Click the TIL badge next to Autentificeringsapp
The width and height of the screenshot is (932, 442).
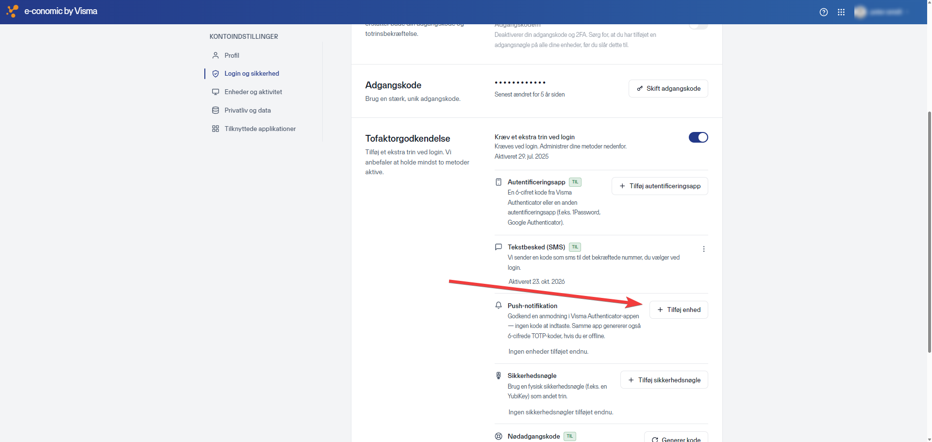(x=575, y=182)
